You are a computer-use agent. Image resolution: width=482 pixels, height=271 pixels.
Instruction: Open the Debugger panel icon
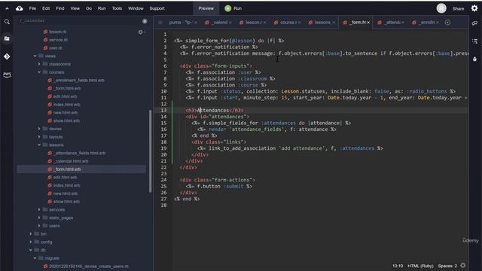(474, 59)
